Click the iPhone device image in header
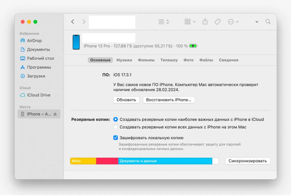This screenshot has width=291, height=196. tap(76, 42)
